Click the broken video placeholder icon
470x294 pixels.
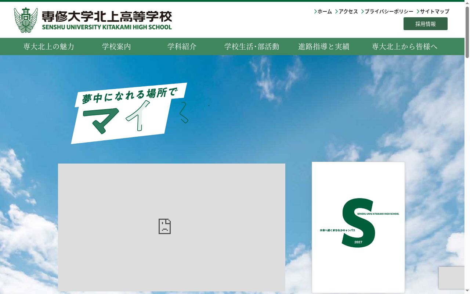[x=164, y=226]
